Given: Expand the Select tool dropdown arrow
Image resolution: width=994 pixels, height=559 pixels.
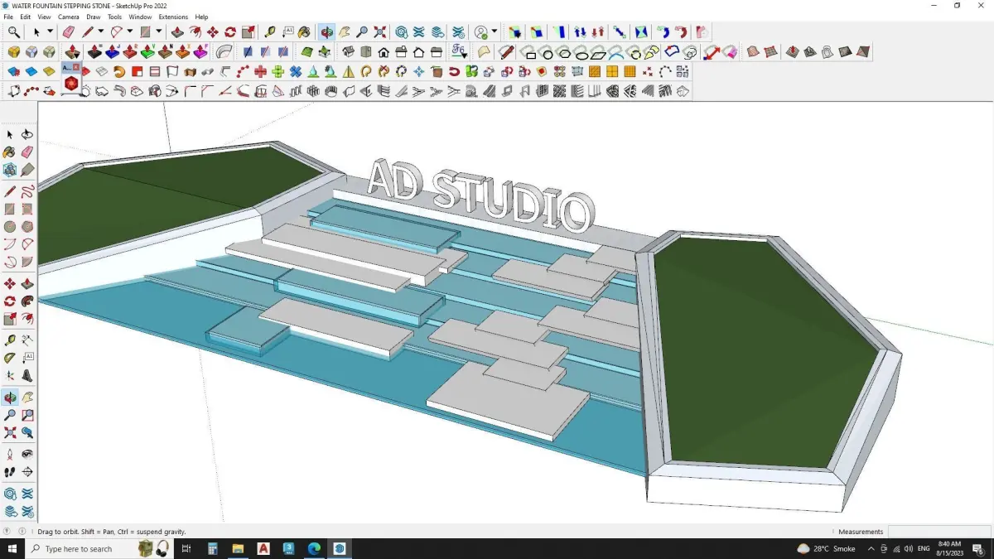Looking at the screenshot, I should [50, 31].
